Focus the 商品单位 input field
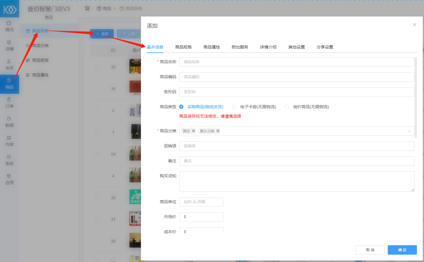Viewport: 424px width, 262px height. pyautogui.click(x=201, y=202)
